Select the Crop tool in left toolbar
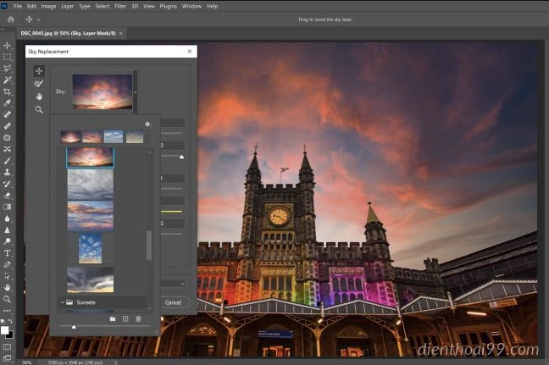Viewport: 549px width, 365px height. click(7, 91)
